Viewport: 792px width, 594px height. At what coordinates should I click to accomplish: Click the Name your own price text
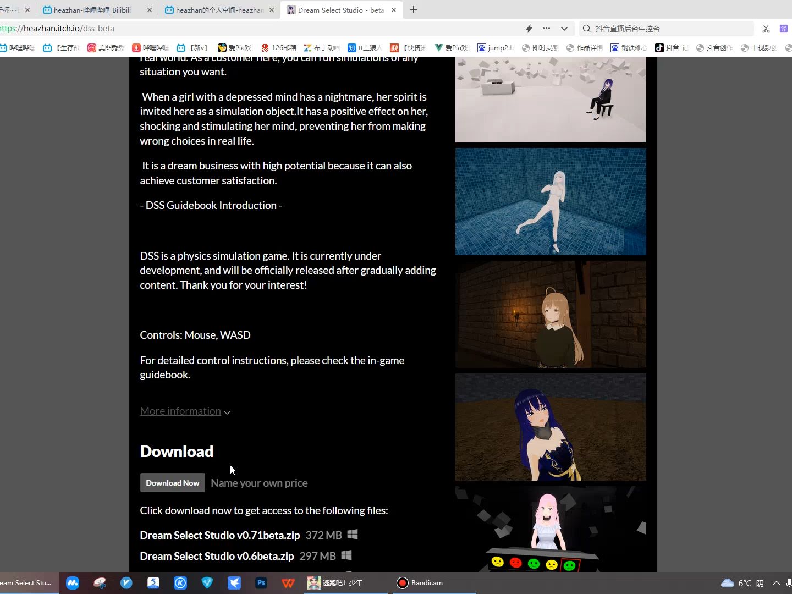pos(259,483)
